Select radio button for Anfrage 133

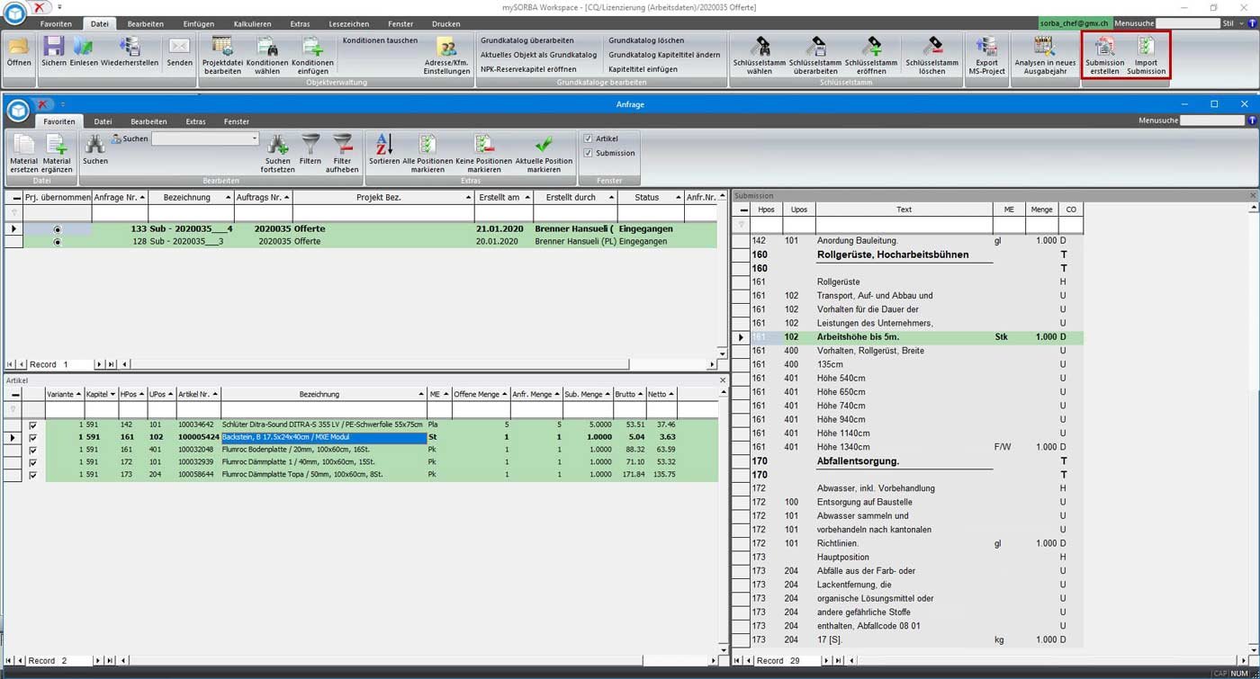(58, 229)
